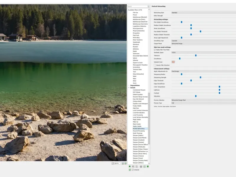Select the Sharpen [Texture] filter
The width and height of the screenshot is (236, 177).
[138, 156]
